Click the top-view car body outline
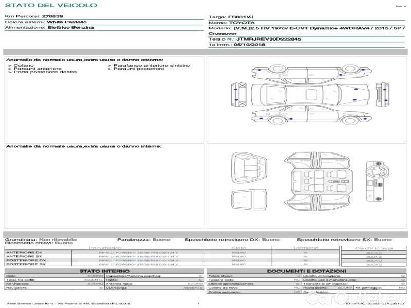This screenshot has height=308, width=411. [308, 94]
